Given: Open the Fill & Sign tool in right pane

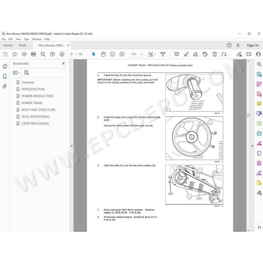Looking at the screenshot, I should 259,173.
